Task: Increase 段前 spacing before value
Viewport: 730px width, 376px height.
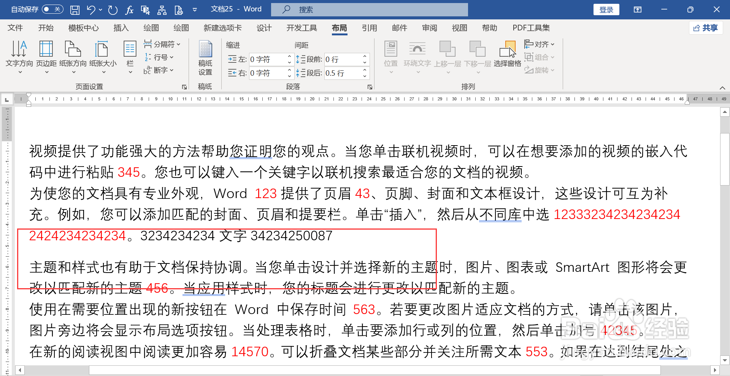Action: (365, 57)
